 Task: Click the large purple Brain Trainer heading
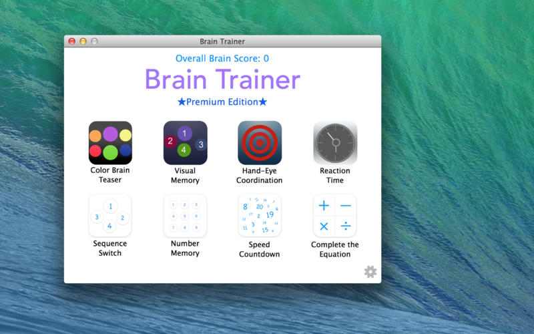[x=222, y=79]
